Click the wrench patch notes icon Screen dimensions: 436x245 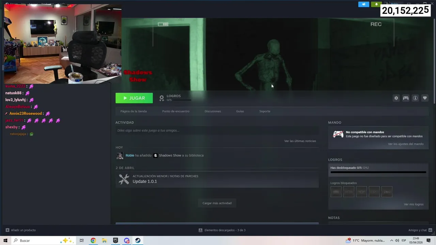click(x=124, y=179)
